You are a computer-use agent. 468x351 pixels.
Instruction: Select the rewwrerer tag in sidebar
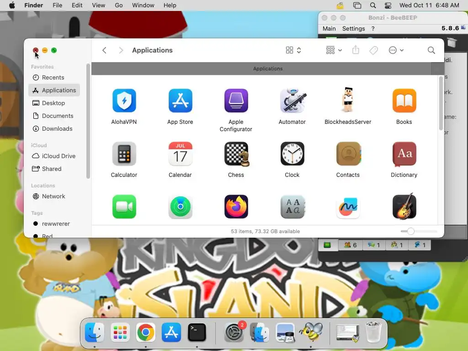[54, 224]
